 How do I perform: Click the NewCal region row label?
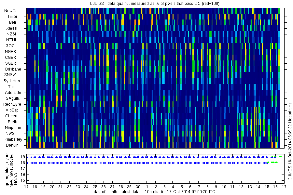(x=11, y=11)
